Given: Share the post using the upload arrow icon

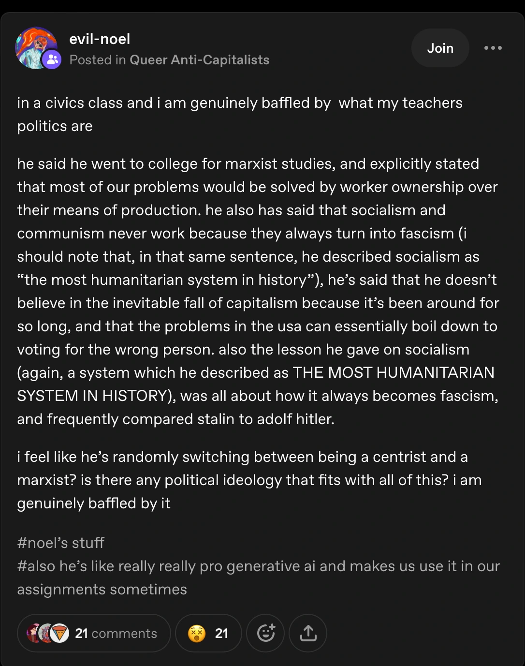Looking at the screenshot, I should (x=308, y=633).
